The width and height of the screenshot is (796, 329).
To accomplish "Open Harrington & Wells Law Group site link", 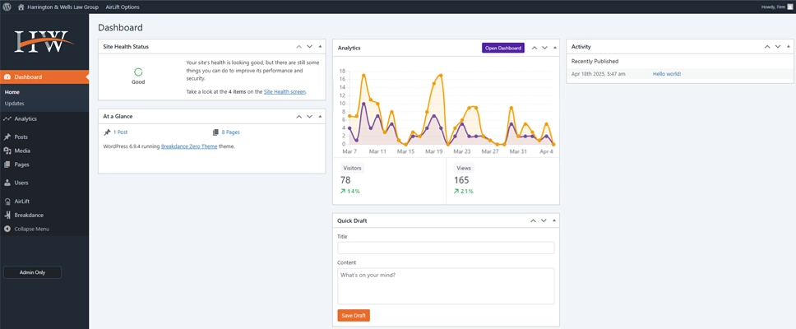I will click(63, 7).
